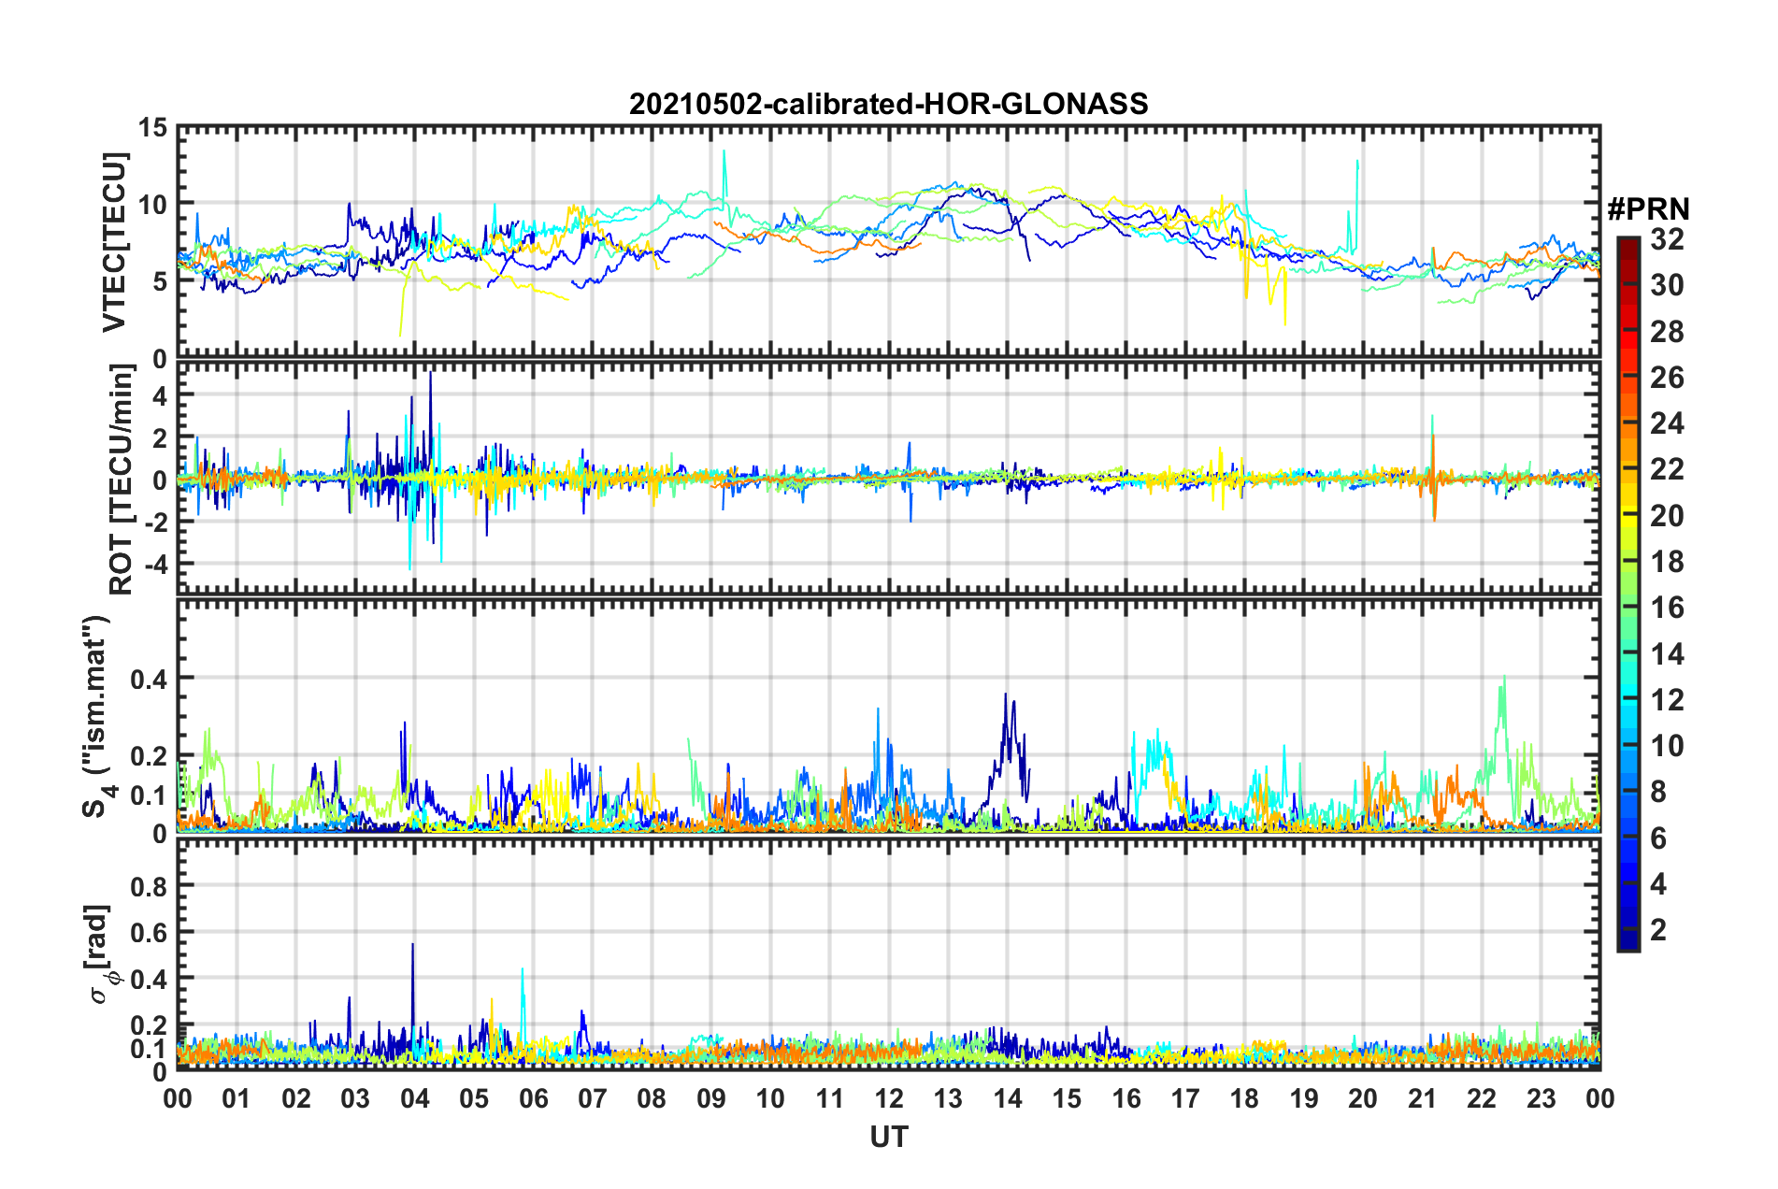Click colorbar tick label 26
1778x1189 pixels.
(x=1667, y=378)
